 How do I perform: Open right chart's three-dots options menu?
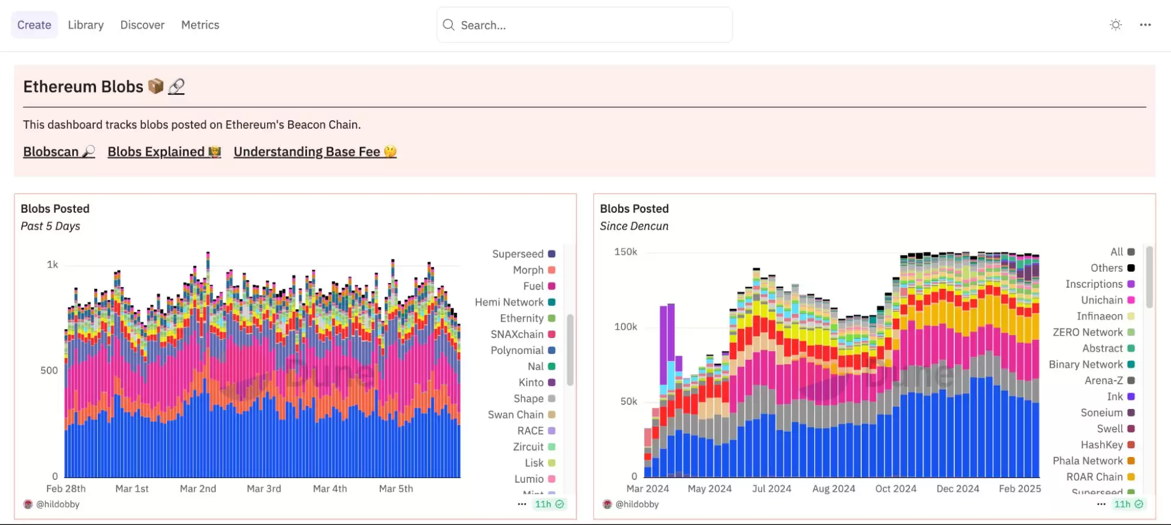pos(1101,504)
